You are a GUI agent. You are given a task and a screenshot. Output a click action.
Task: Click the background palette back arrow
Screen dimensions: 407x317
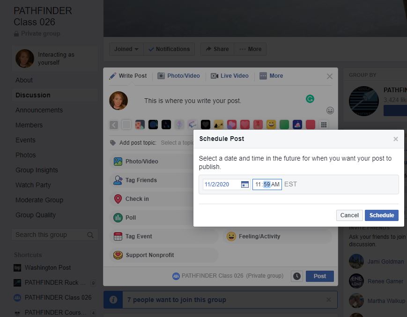(114, 125)
